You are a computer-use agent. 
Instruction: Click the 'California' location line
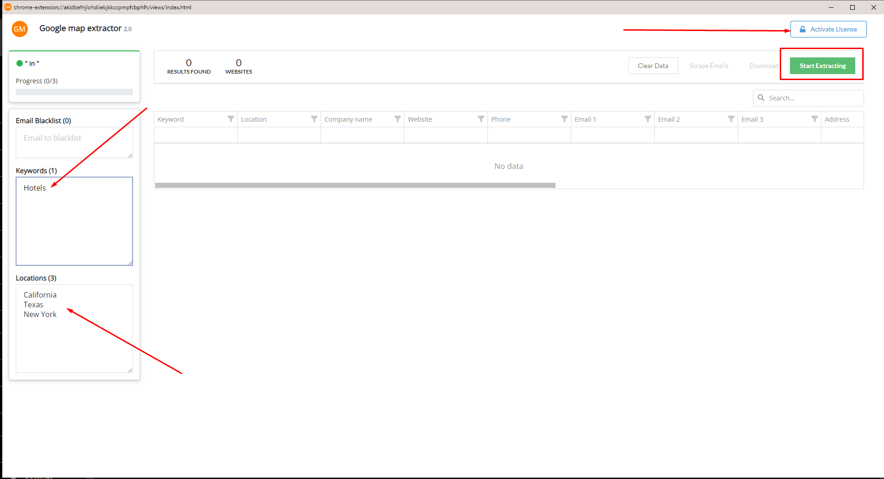pos(40,295)
